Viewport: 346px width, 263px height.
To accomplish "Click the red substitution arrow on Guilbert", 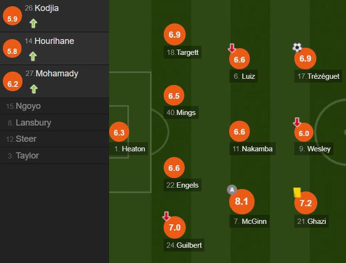I will (166, 216).
